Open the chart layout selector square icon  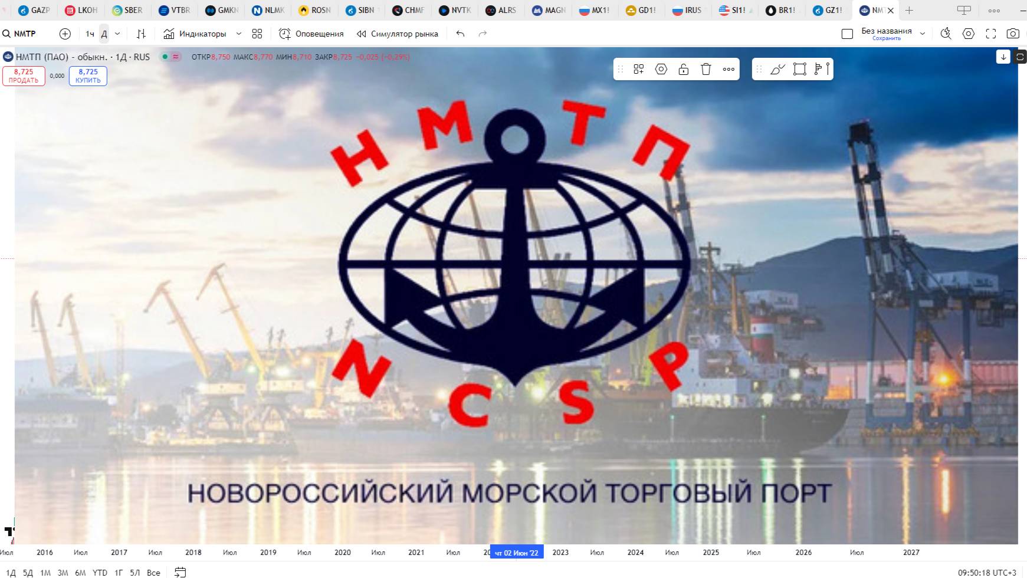pos(847,34)
